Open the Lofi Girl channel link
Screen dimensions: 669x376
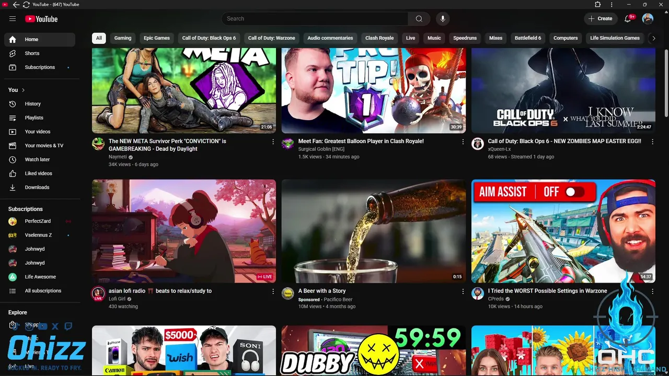click(117, 299)
